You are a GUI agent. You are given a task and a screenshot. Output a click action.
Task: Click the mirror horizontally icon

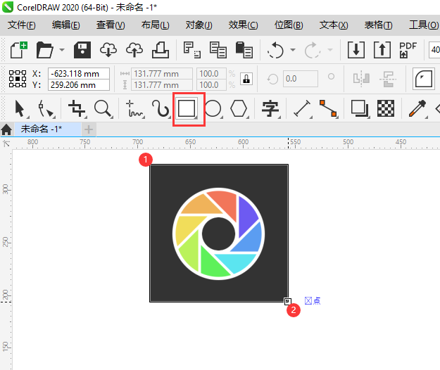coord(361,79)
